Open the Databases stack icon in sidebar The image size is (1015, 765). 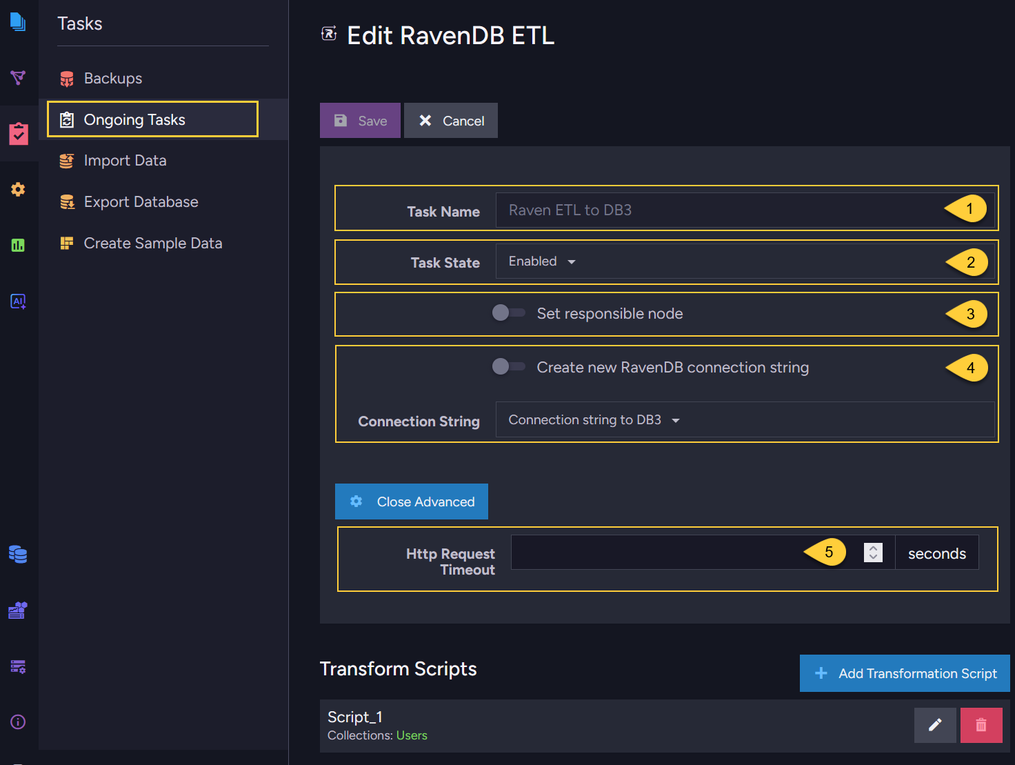click(18, 554)
